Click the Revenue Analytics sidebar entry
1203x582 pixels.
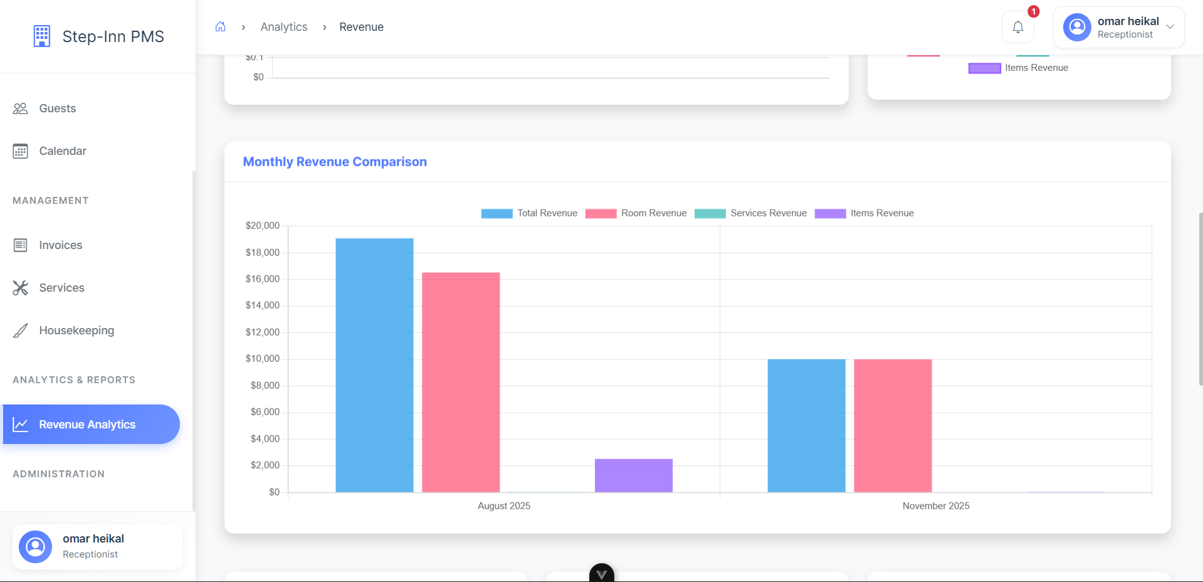tap(91, 424)
